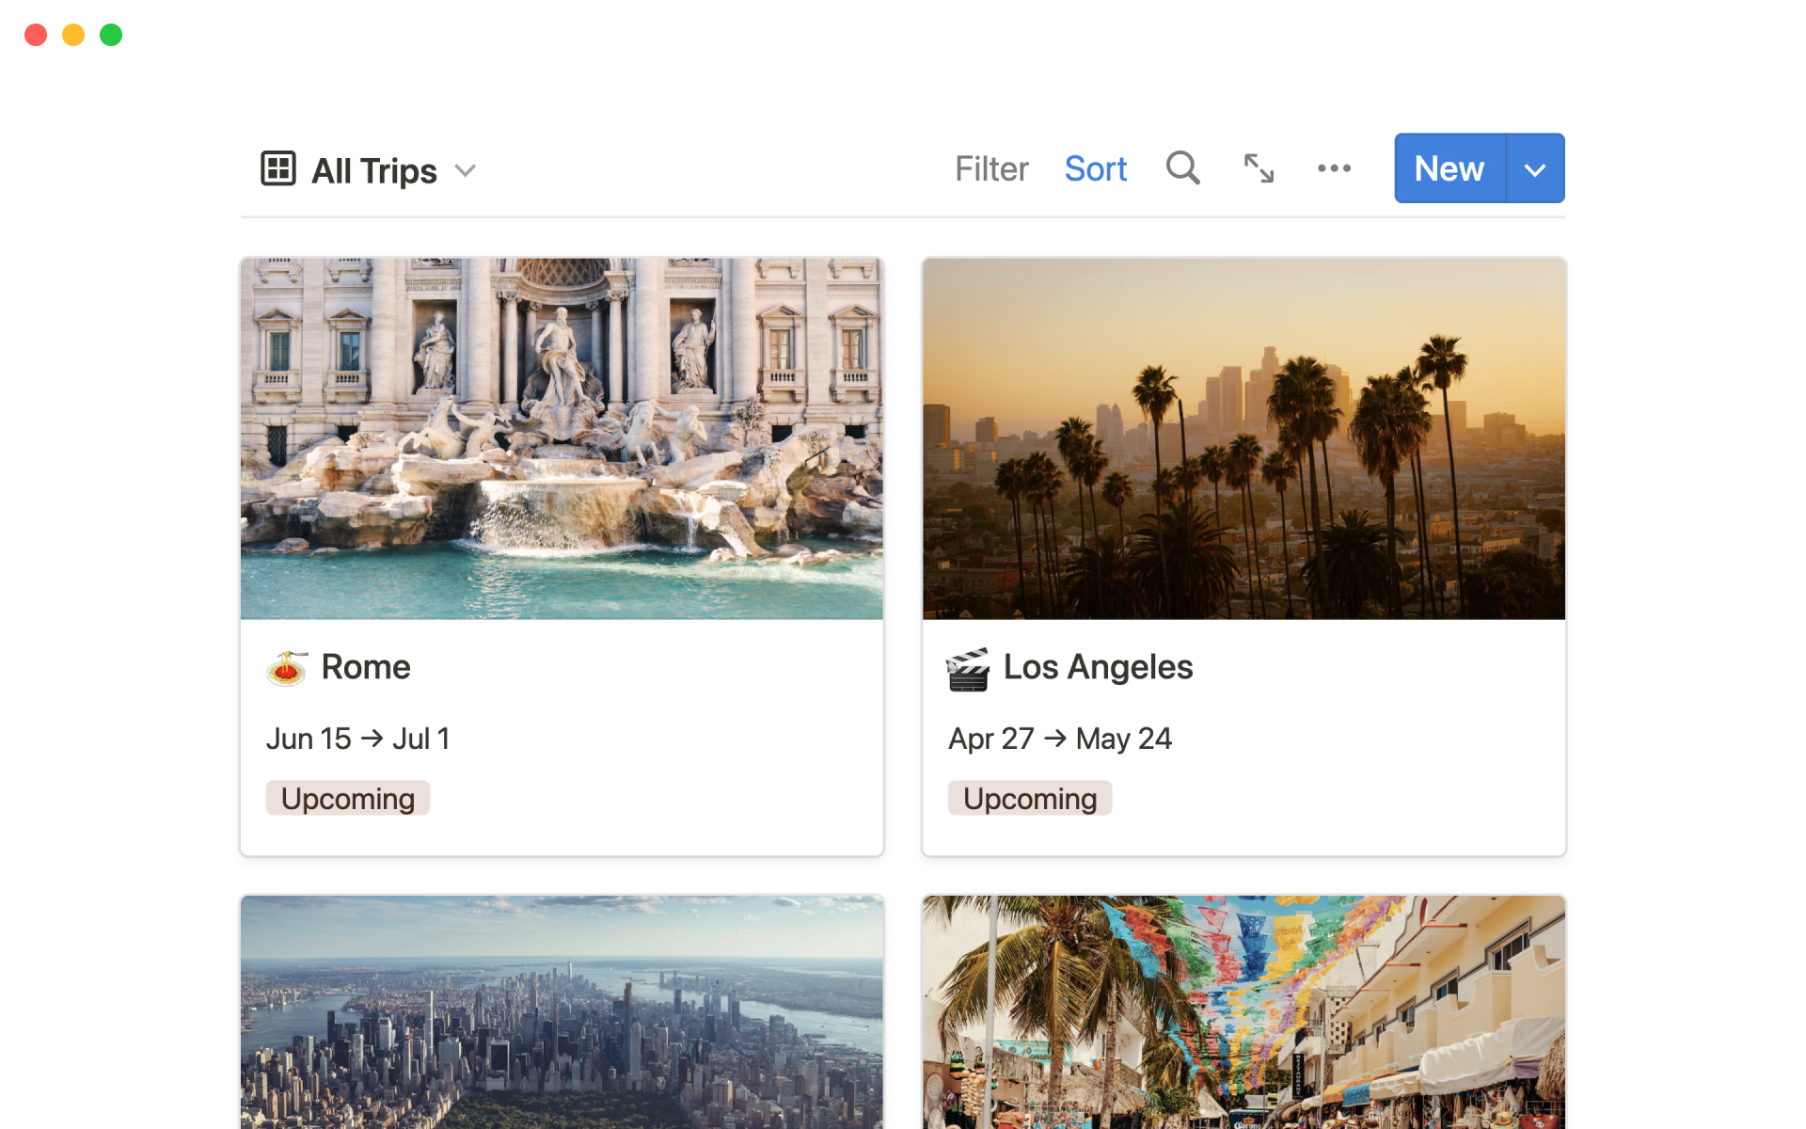This screenshot has width=1806, height=1129.
Task: Open the Los Angeles trip title
Action: pyautogui.click(x=1098, y=667)
